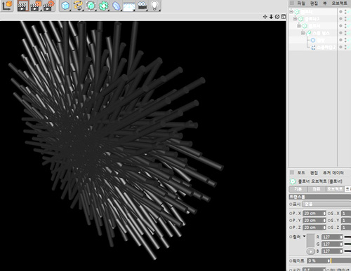Click the gray 컬러 swatch
The width and height of the screenshot is (351, 271).
(310, 241)
